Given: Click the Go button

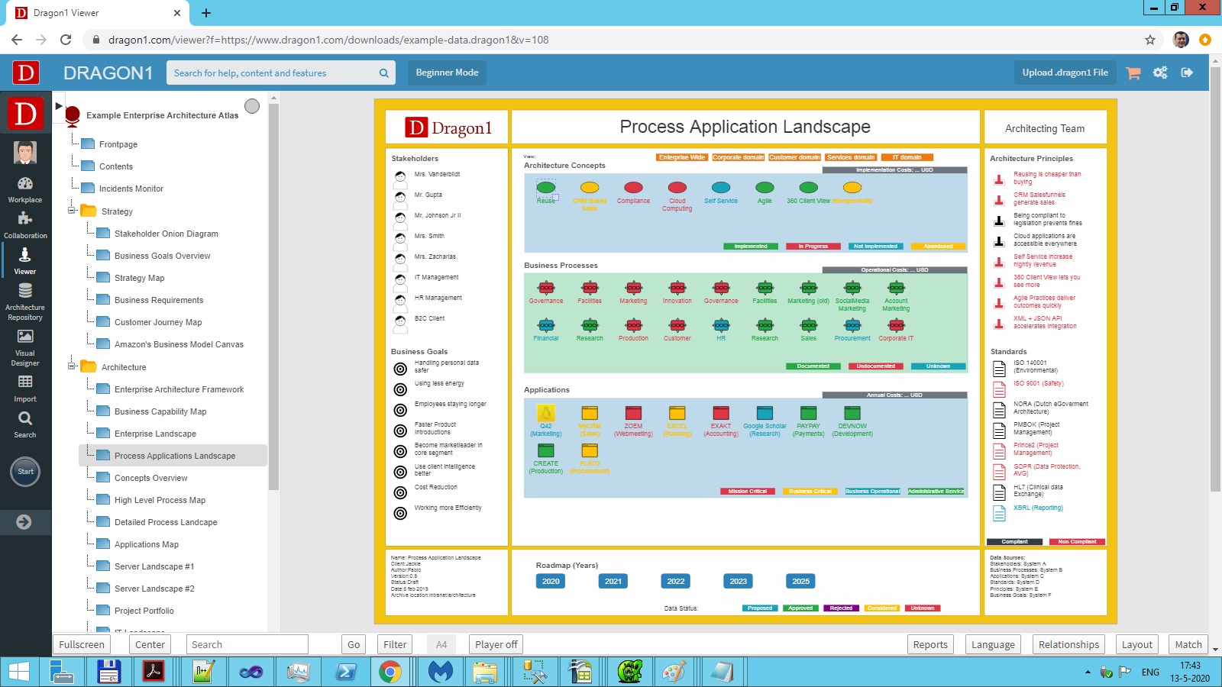Looking at the screenshot, I should coord(354,644).
